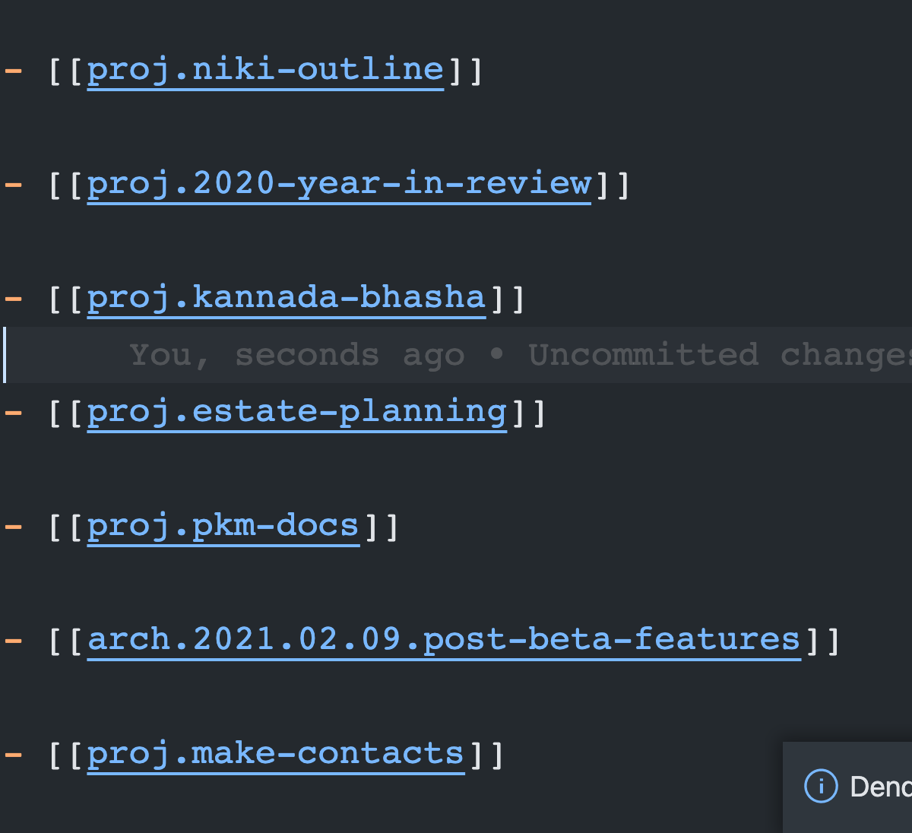Open the proj.make-contacts wiki link
Screen dimensions: 912x833
[x=275, y=752]
